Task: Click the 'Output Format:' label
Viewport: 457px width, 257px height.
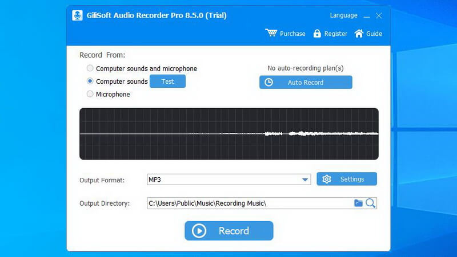Action: pos(102,180)
